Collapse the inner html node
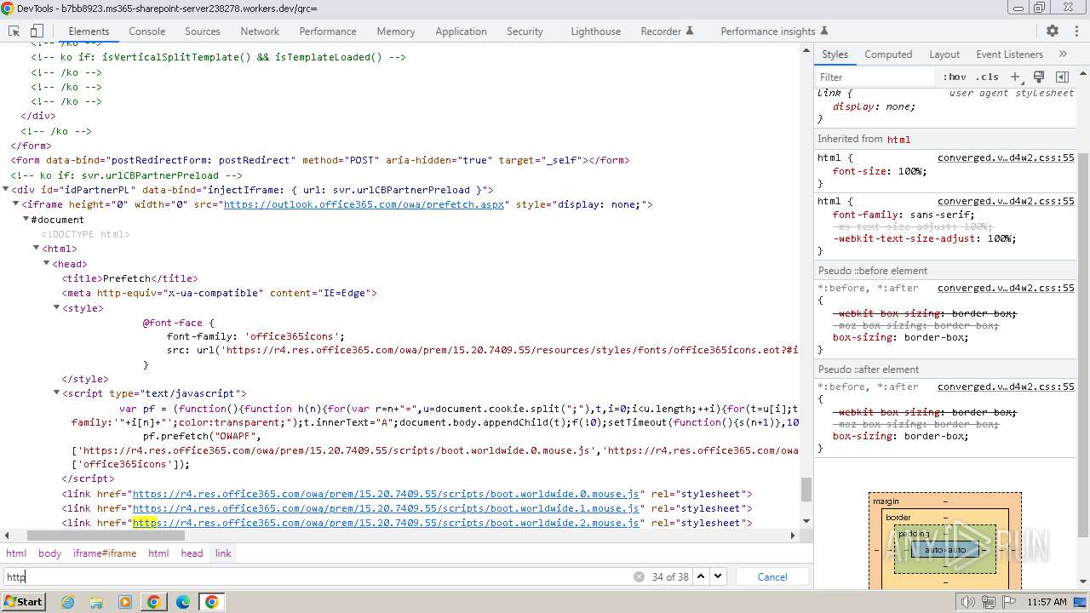1090x613 pixels. (37, 249)
